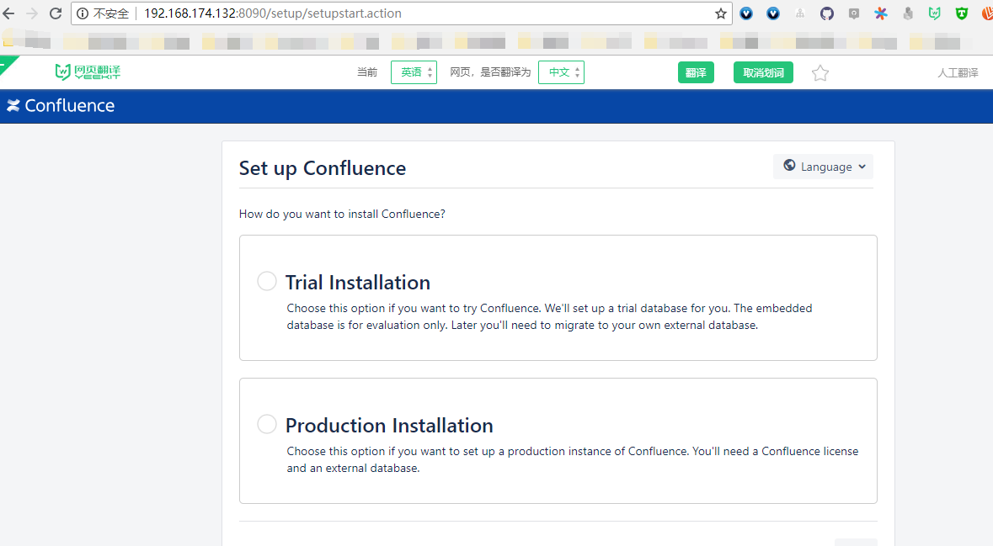Click the production instance description text
The height and width of the screenshot is (546, 993).
point(573,459)
